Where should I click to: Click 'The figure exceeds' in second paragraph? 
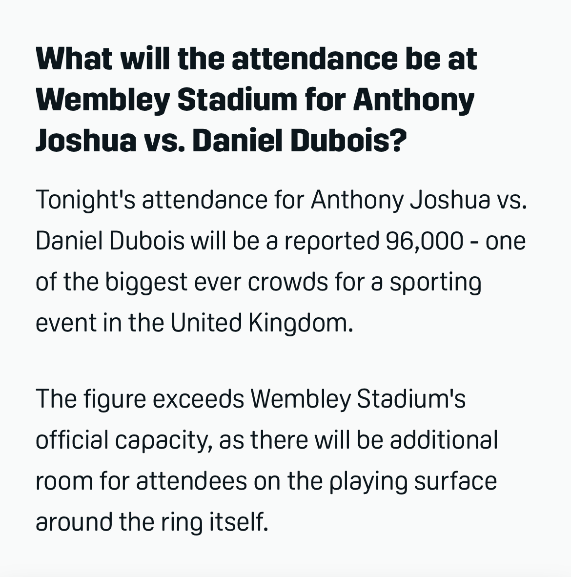140,399
